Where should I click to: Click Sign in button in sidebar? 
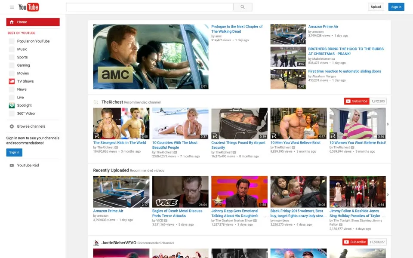(14, 152)
